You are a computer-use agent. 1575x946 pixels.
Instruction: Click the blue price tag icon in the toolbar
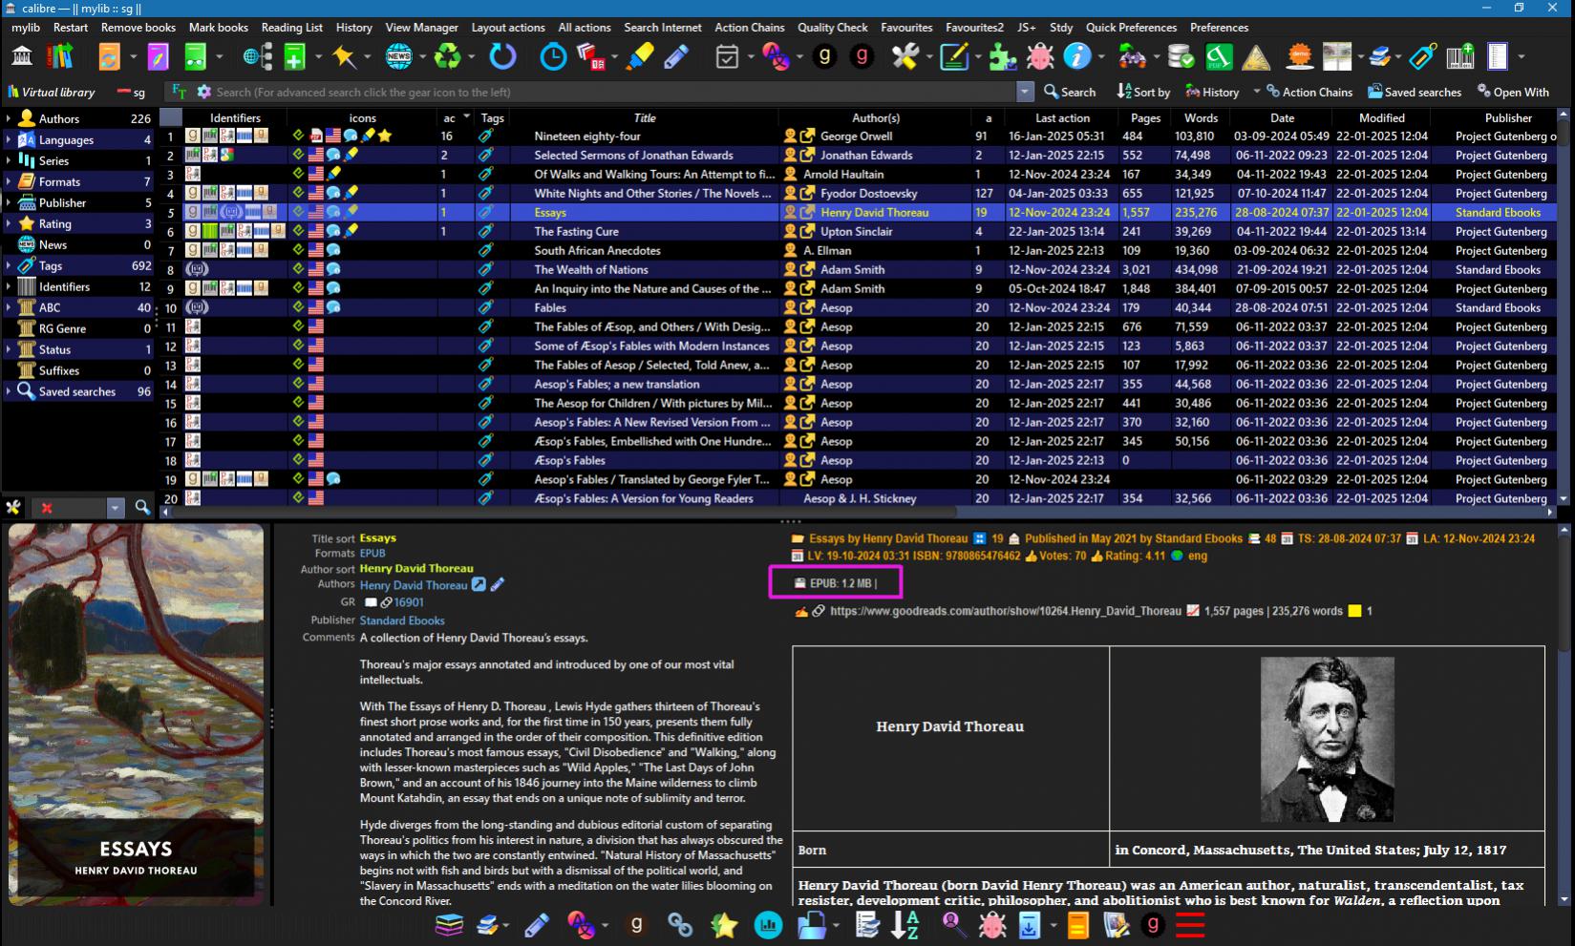point(1422,57)
